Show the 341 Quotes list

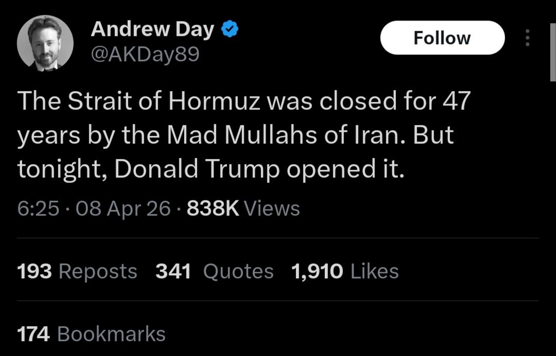coord(214,271)
